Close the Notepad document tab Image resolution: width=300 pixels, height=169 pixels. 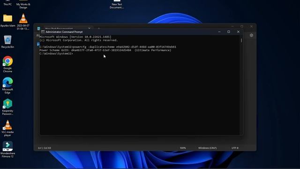(x=89, y=28)
